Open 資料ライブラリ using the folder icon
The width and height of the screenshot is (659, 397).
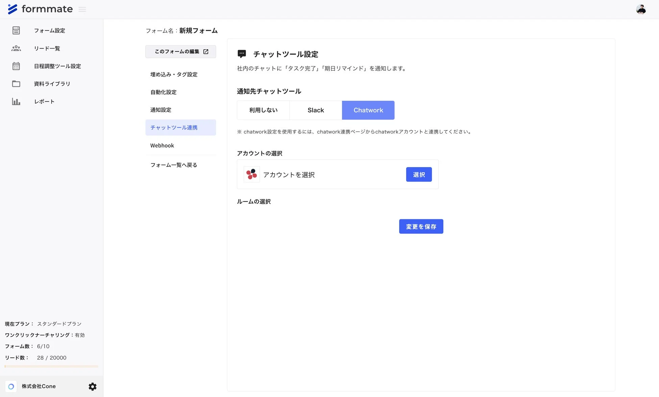(x=16, y=84)
